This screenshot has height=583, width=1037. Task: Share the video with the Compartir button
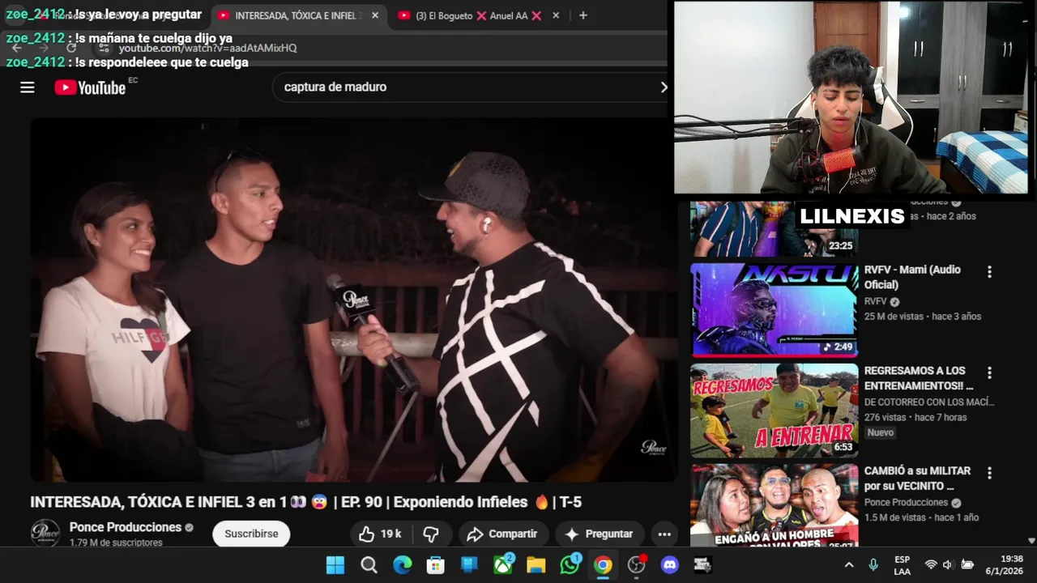click(x=503, y=534)
